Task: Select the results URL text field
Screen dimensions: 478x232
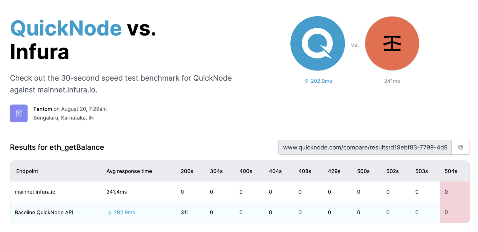Action: click(365, 147)
